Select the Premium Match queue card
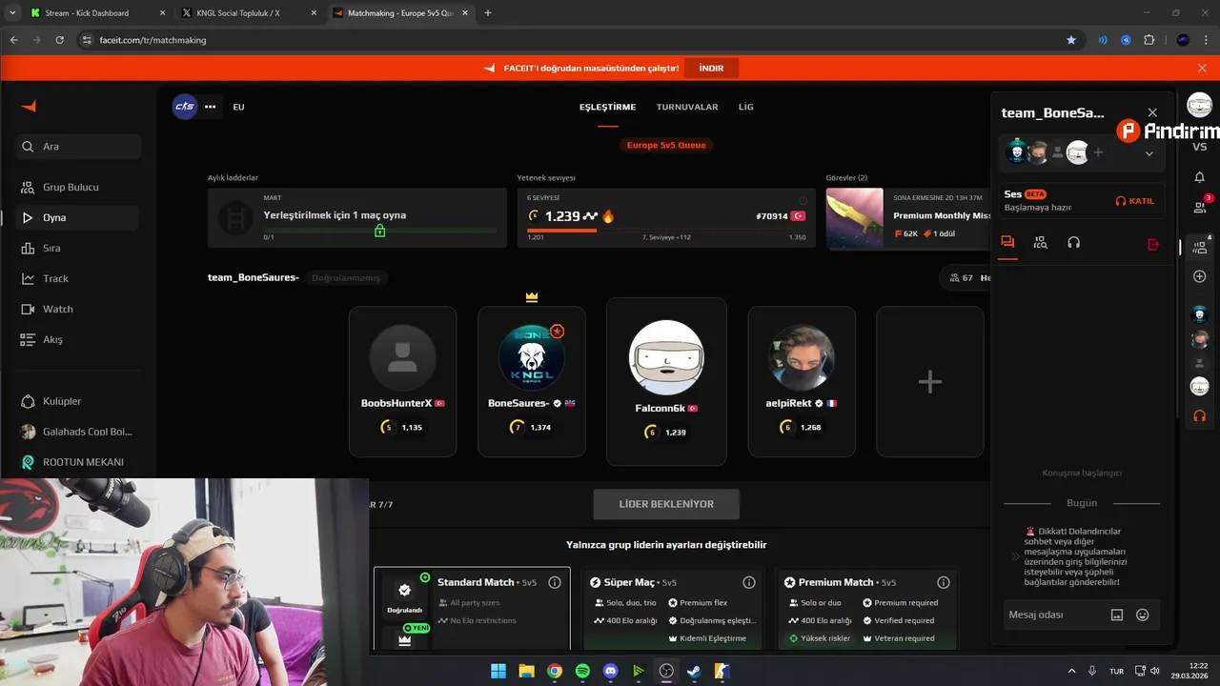The image size is (1220, 686). click(867, 609)
